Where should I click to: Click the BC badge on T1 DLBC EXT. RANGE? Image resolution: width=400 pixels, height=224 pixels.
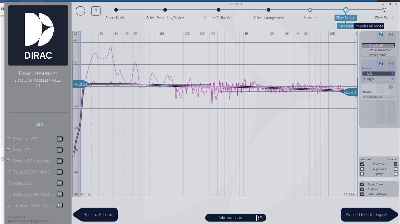[60, 172]
